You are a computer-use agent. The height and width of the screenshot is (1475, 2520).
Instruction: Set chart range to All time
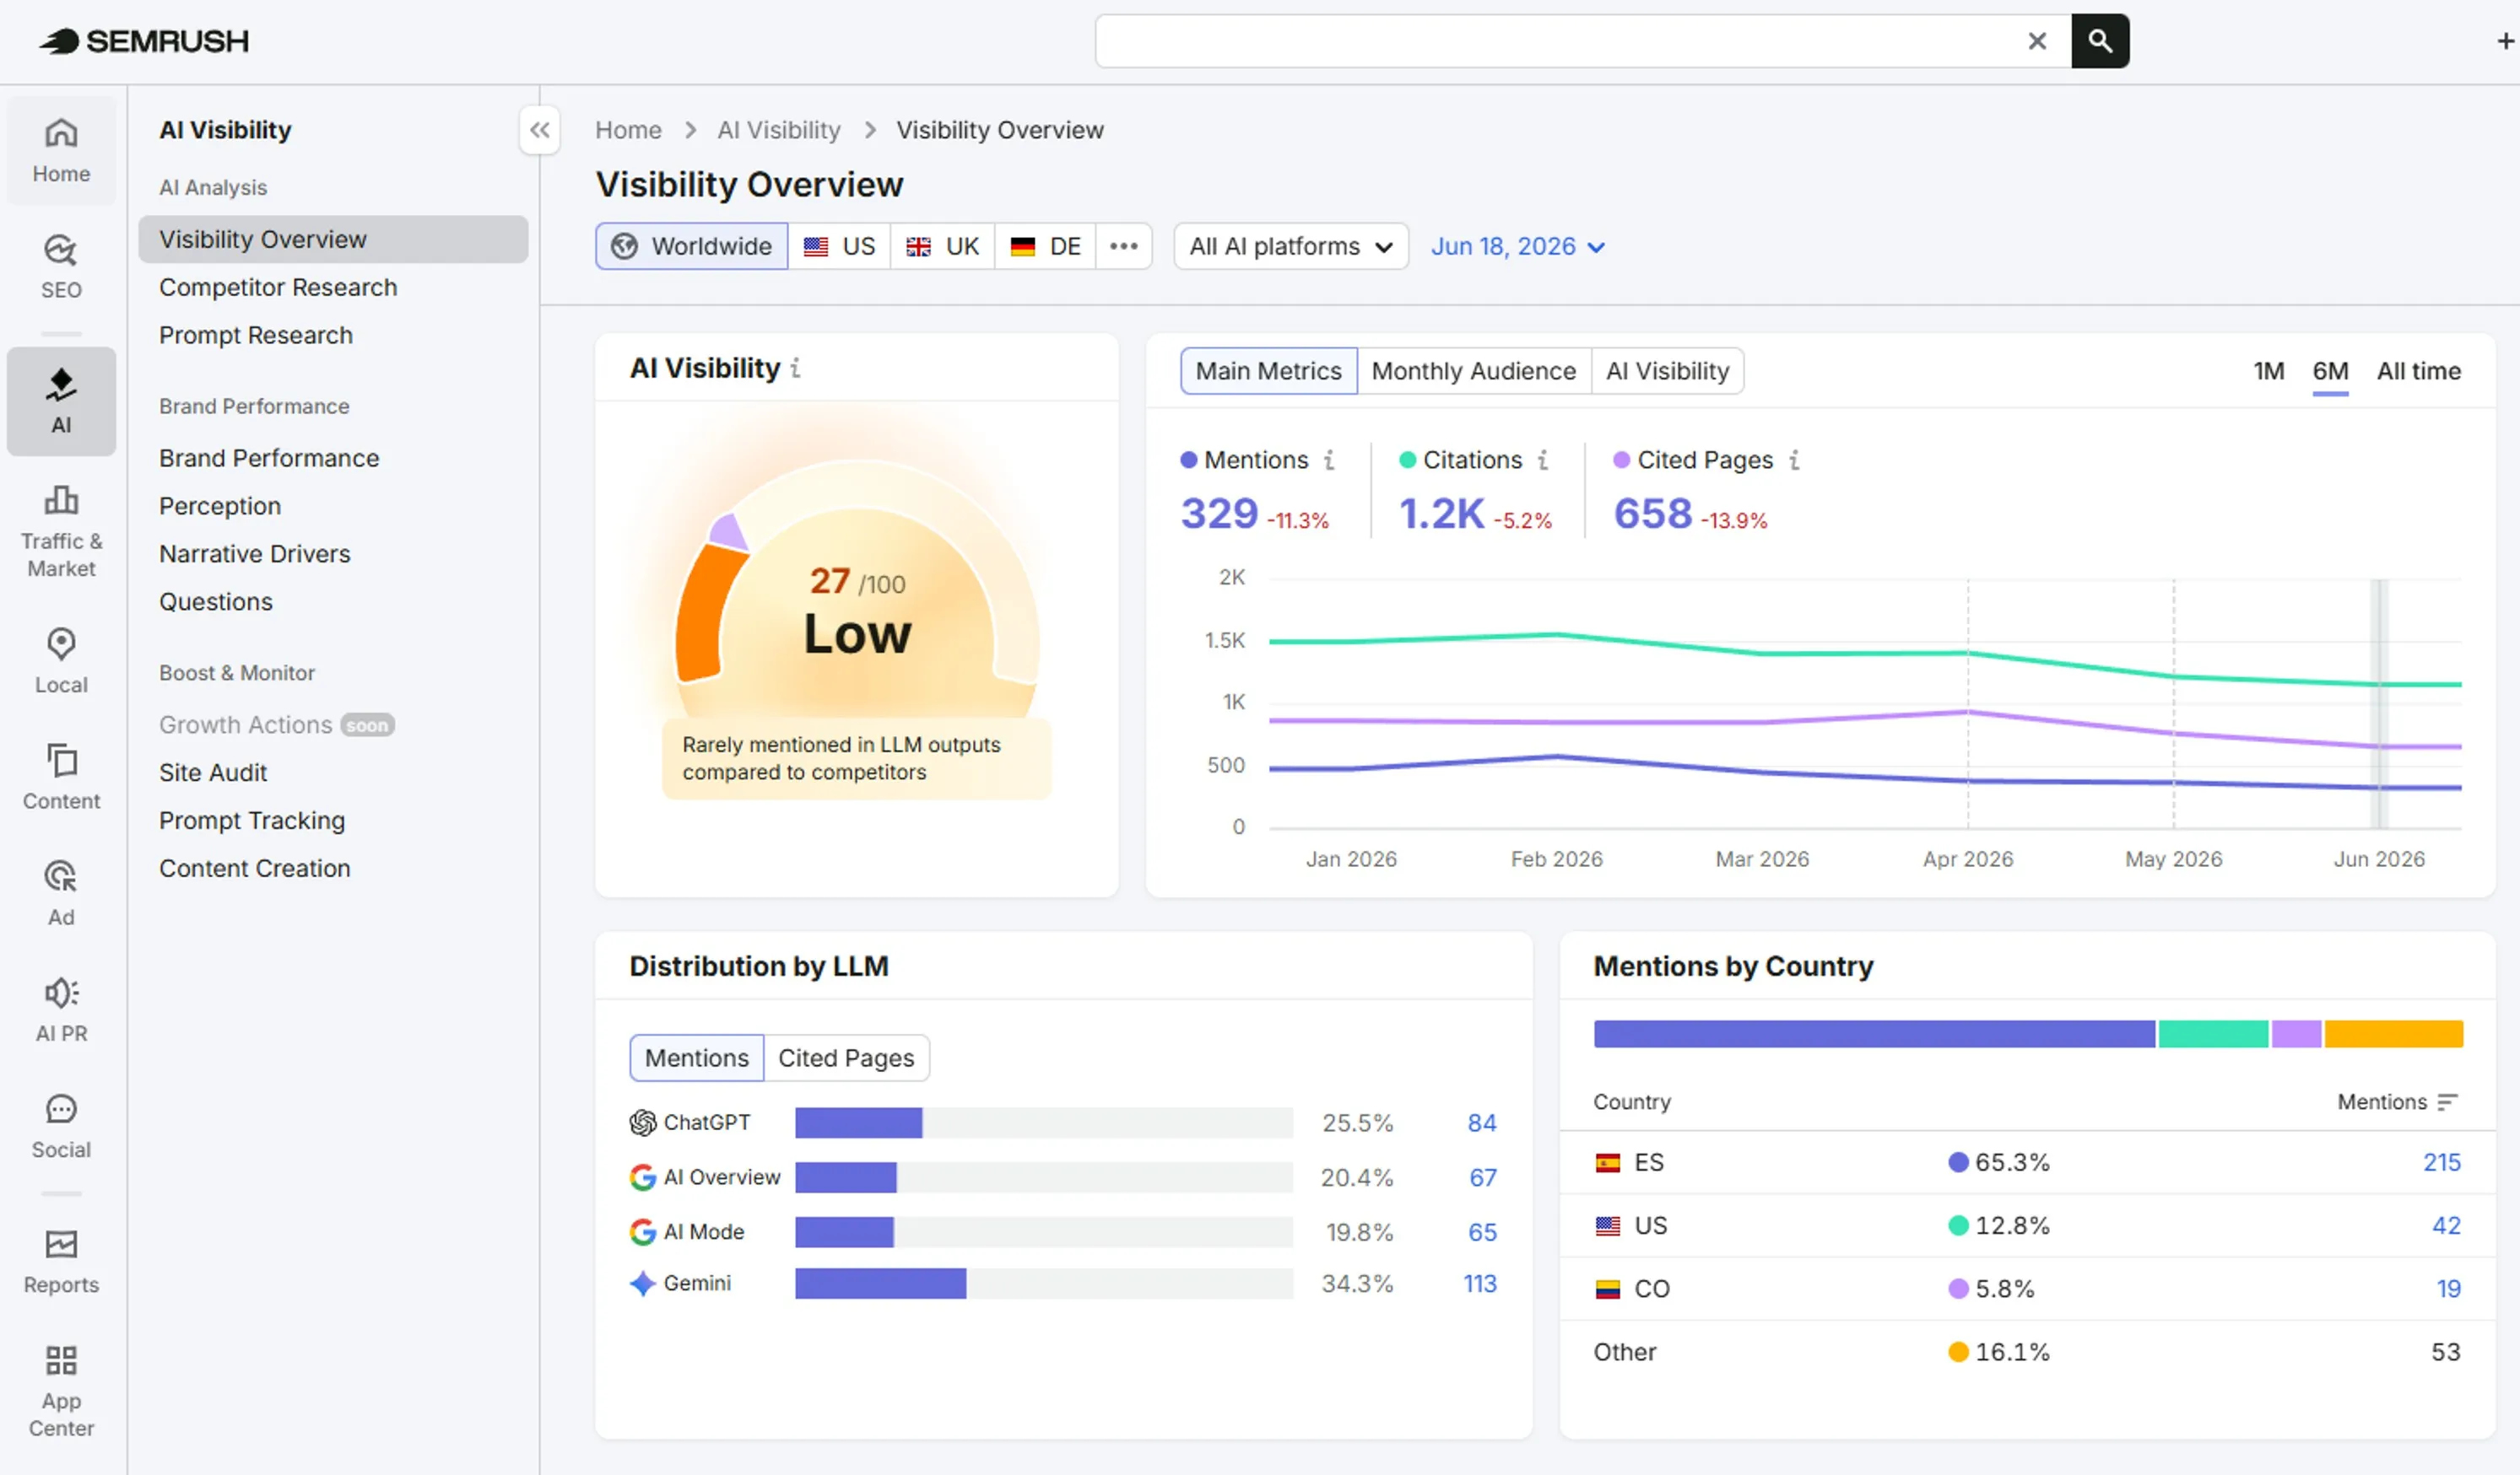point(2419,371)
